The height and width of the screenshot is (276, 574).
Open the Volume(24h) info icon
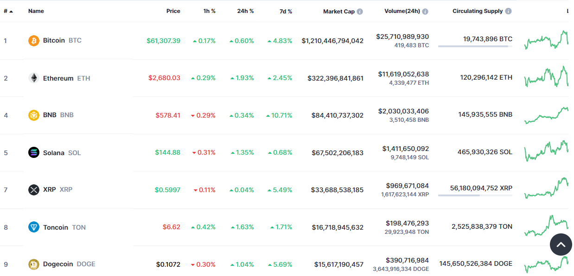coord(425,12)
